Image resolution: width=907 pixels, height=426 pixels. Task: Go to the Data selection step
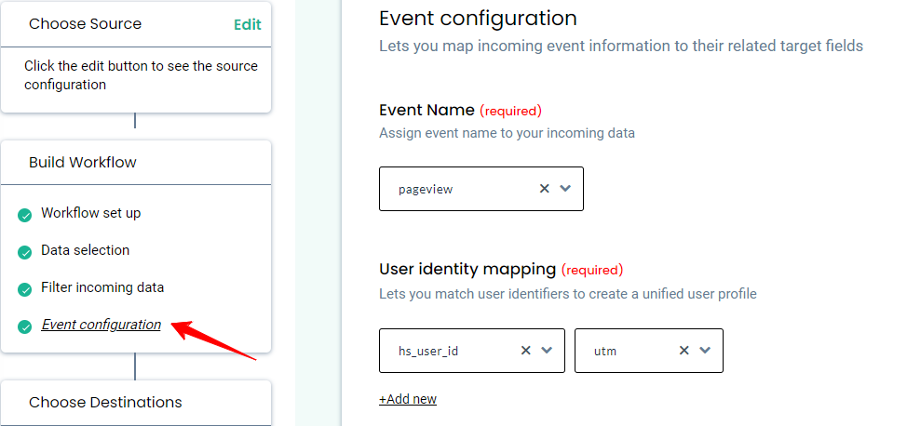coord(85,250)
